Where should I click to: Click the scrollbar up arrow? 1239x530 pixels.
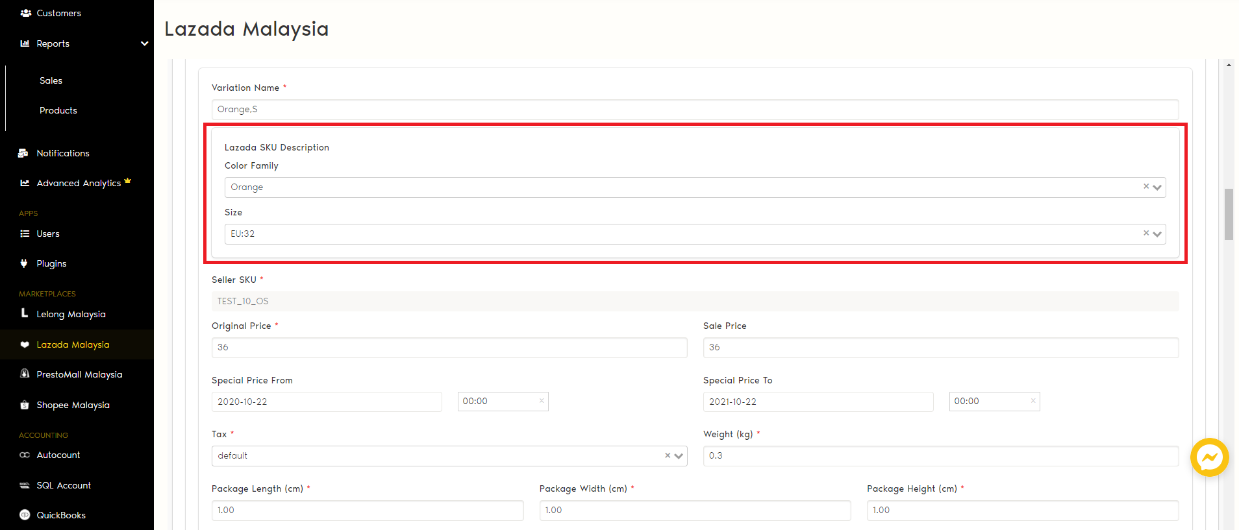1229,65
